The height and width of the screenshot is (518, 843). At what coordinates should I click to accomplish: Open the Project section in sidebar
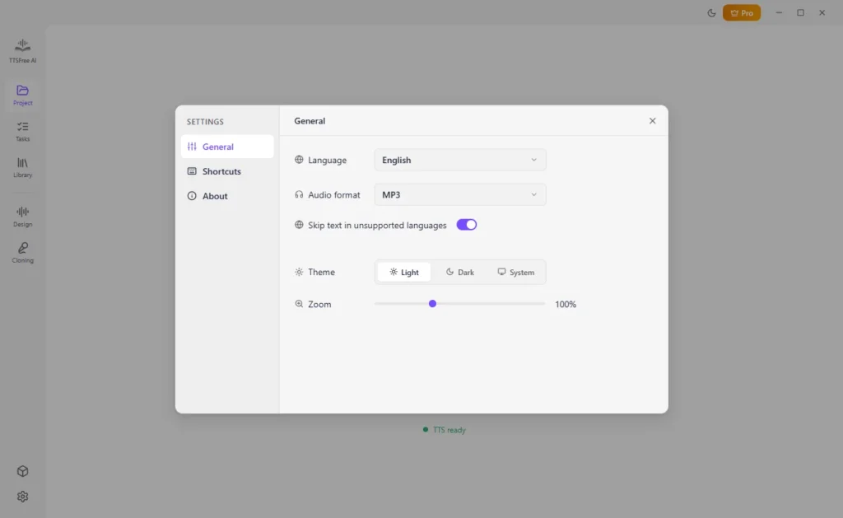pos(22,96)
